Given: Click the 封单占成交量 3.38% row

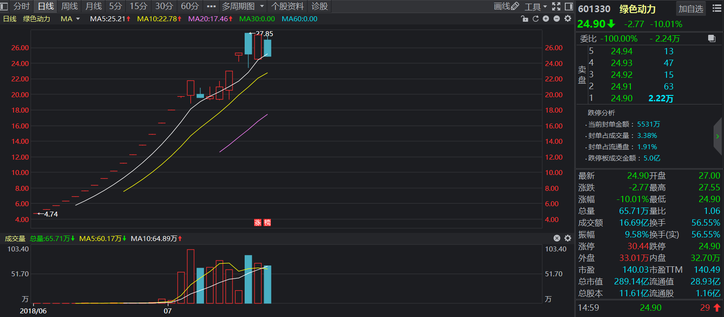Looking at the screenshot, I should [x=622, y=135].
